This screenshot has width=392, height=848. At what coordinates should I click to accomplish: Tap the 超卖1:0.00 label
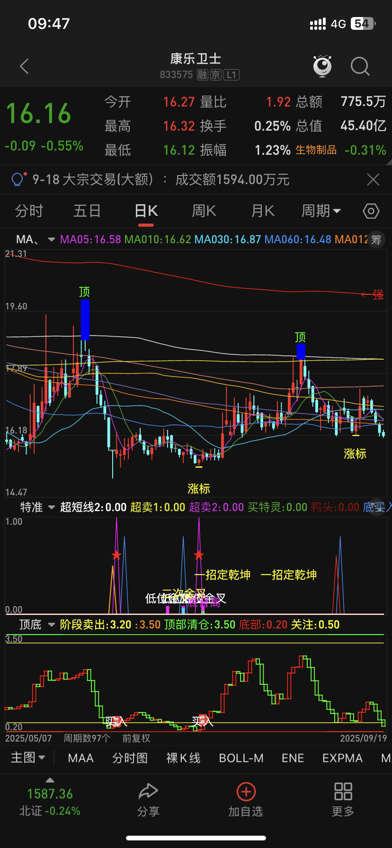(158, 507)
